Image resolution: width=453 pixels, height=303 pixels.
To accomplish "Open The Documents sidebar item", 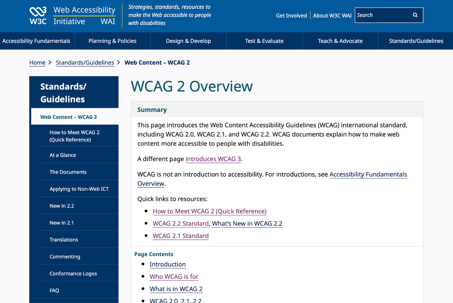I will [79, 172].
